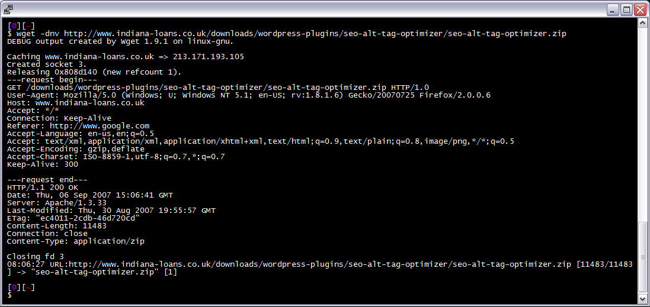
Task: Click the final $ shell prompt
Action: click(9, 295)
